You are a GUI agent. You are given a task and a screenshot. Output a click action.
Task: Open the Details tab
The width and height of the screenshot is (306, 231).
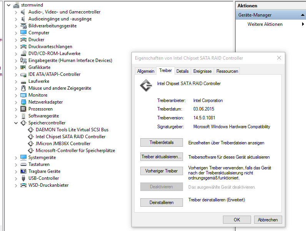tap(183, 71)
